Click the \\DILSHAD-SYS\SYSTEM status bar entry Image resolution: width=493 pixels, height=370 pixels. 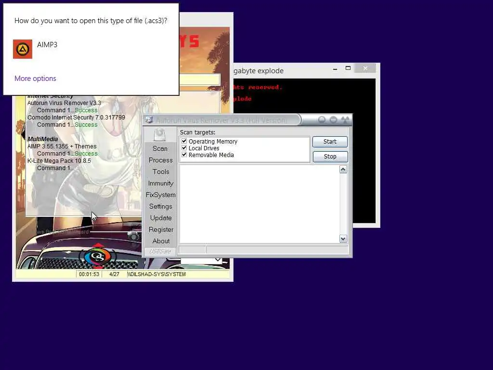click(x=156, y=274)
